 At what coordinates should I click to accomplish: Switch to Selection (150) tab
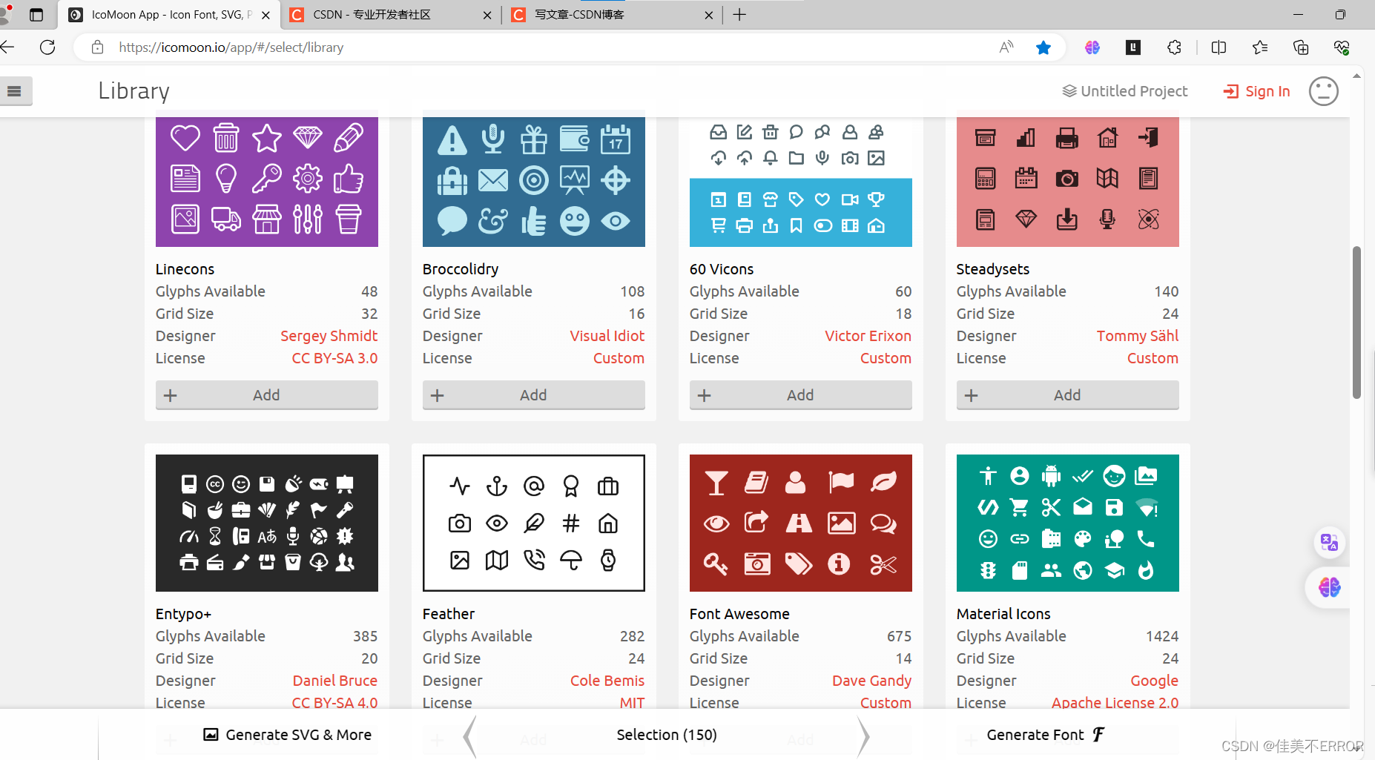(667, 735)
